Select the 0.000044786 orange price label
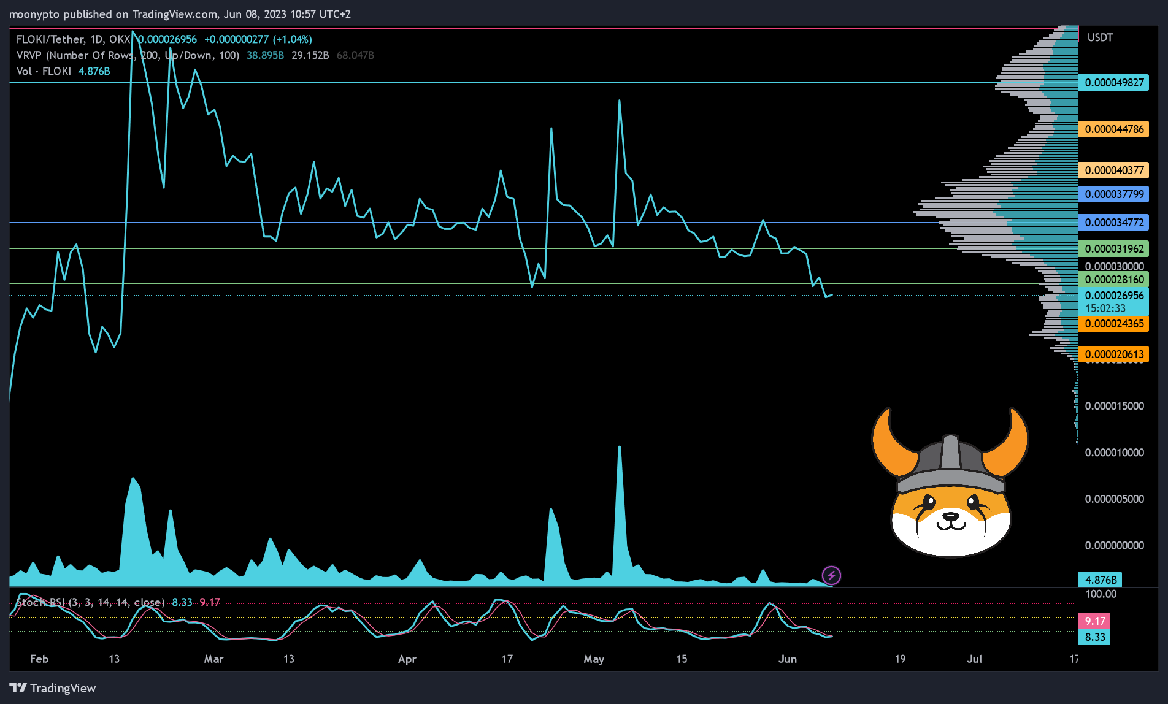 1113,129
